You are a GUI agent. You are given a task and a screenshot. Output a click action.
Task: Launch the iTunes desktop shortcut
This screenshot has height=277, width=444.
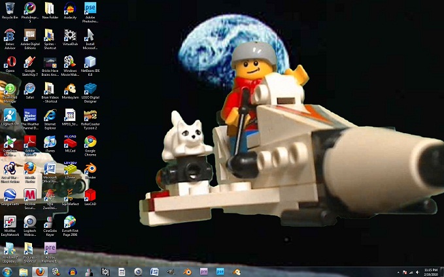[x=50, y=144]
